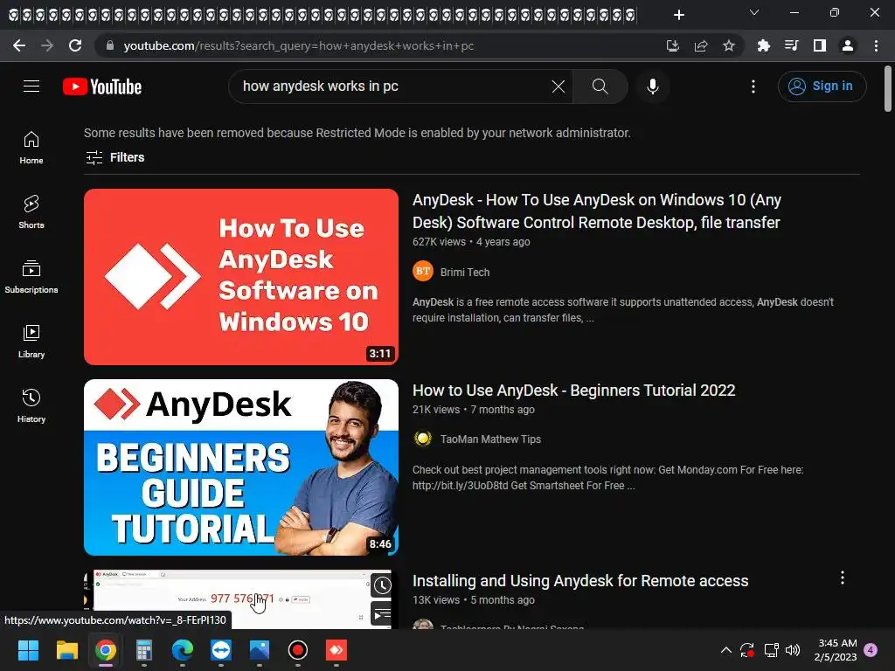The height and width of the screenshot is (671, 895).
Task: Click the Sign in button
Action: click(x=822, y=86)
